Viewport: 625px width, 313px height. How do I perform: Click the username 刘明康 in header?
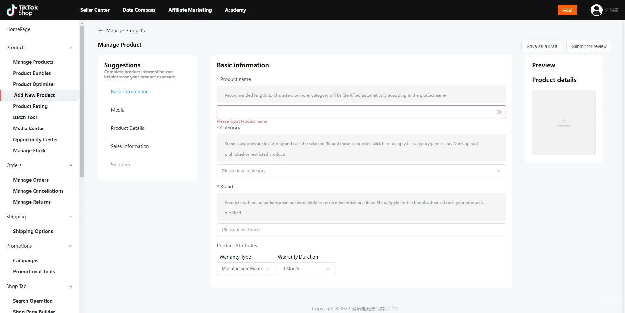pos(611,10)
